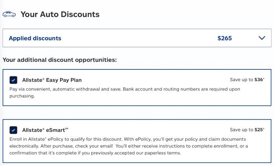
Task: Select the Allstate eSmart title
Action: (45, 130)
